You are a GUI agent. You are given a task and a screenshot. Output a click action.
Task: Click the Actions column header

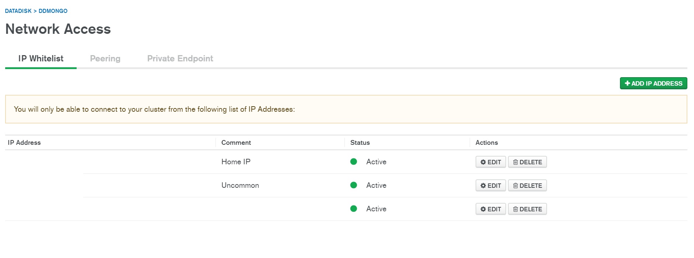[x=487, y=143]
